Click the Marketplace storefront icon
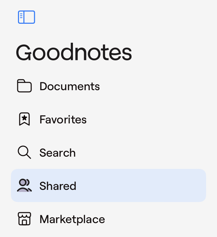The width and height of the screenshot is (217, 237). [x=24, y=219]
